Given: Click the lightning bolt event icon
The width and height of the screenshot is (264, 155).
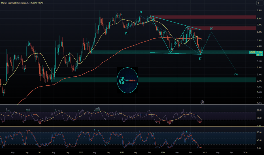Looking at the screenshot, I should tap(202, 102).
